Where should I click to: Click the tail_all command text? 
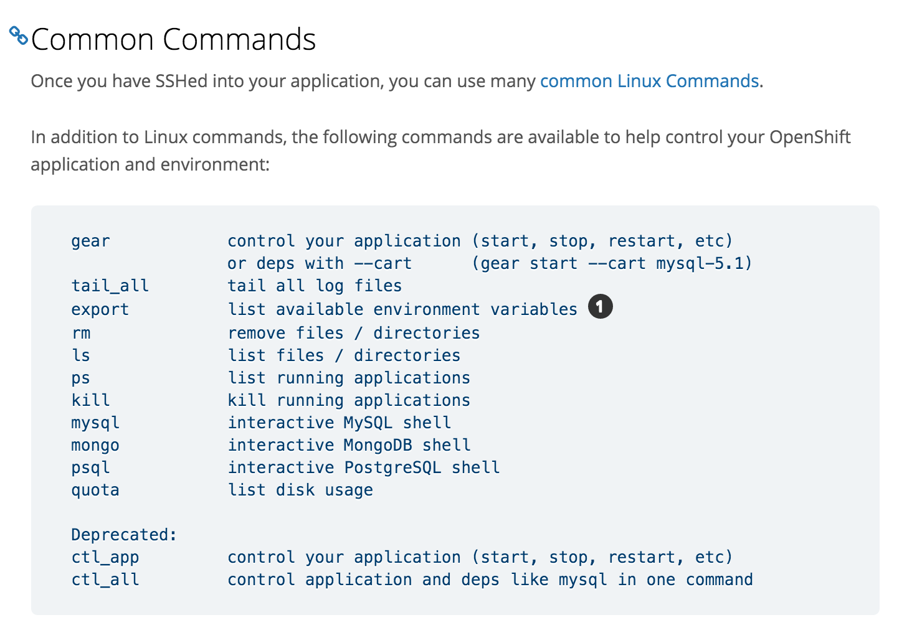pos(110,286)
